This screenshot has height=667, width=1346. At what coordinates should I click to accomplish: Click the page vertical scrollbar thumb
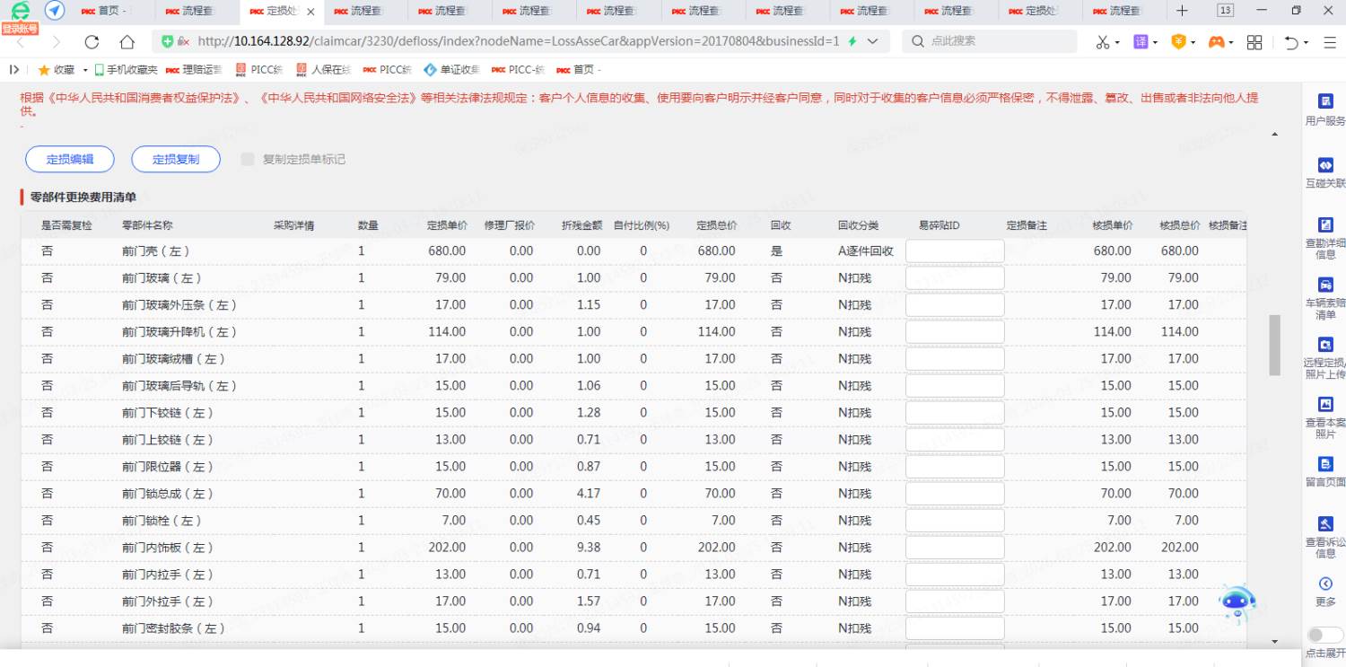pyautogui.click(x=1274, y=346)
